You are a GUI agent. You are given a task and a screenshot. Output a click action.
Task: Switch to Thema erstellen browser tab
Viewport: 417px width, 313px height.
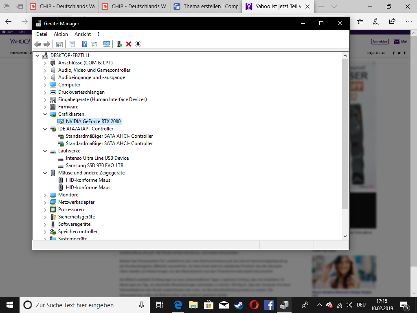point(206,7)
